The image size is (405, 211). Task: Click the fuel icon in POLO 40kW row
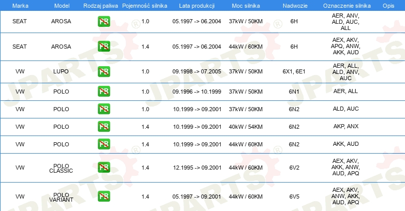104,126
